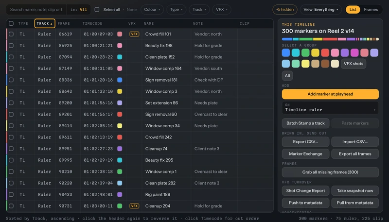The image size is (389, 222).
Task: Click Push to metadata
Action: click(306, 203)
